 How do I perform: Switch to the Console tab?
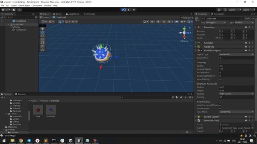point(20,94)
